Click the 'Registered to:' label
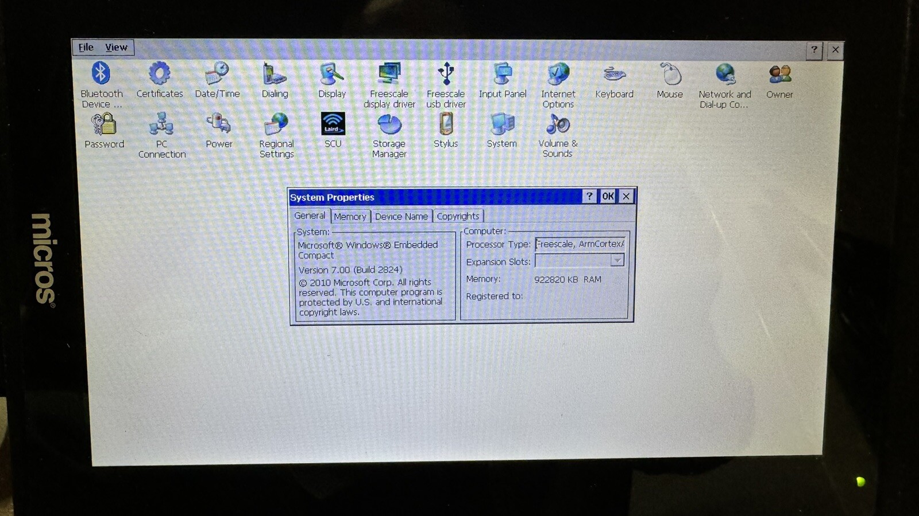The height and width of the screenshot is (516, 919). tap(494, 296)
